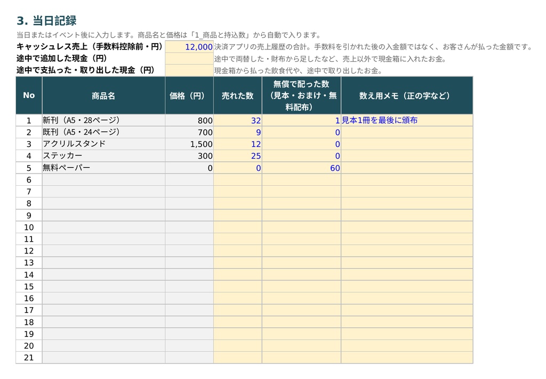This screenshot has width=546, height=379.
Task: Select the ステッカー product cell
Action: (103, 156)
